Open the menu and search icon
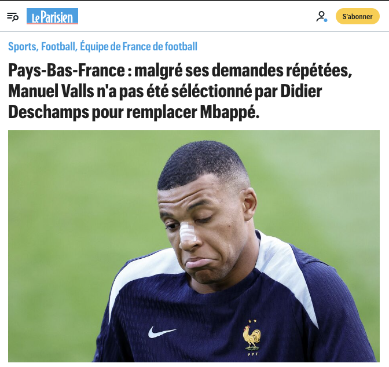389x367 pixels. pos(13,17)
